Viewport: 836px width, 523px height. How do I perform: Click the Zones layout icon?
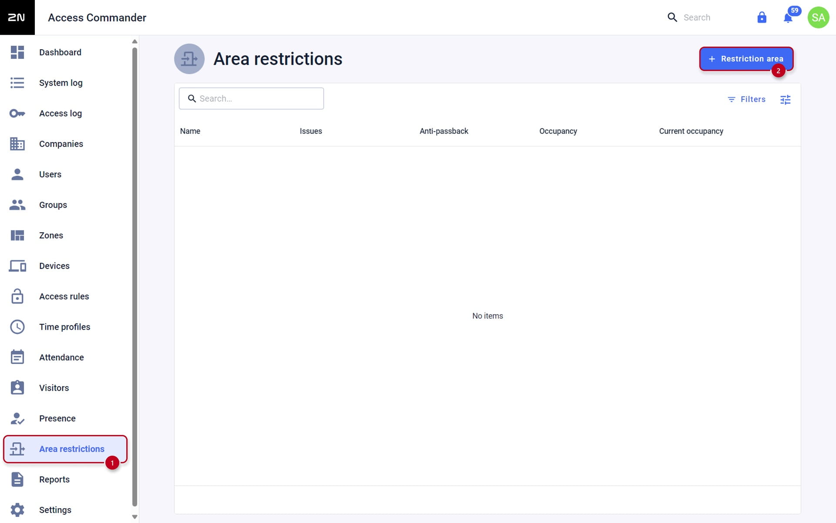pos(17,235)
